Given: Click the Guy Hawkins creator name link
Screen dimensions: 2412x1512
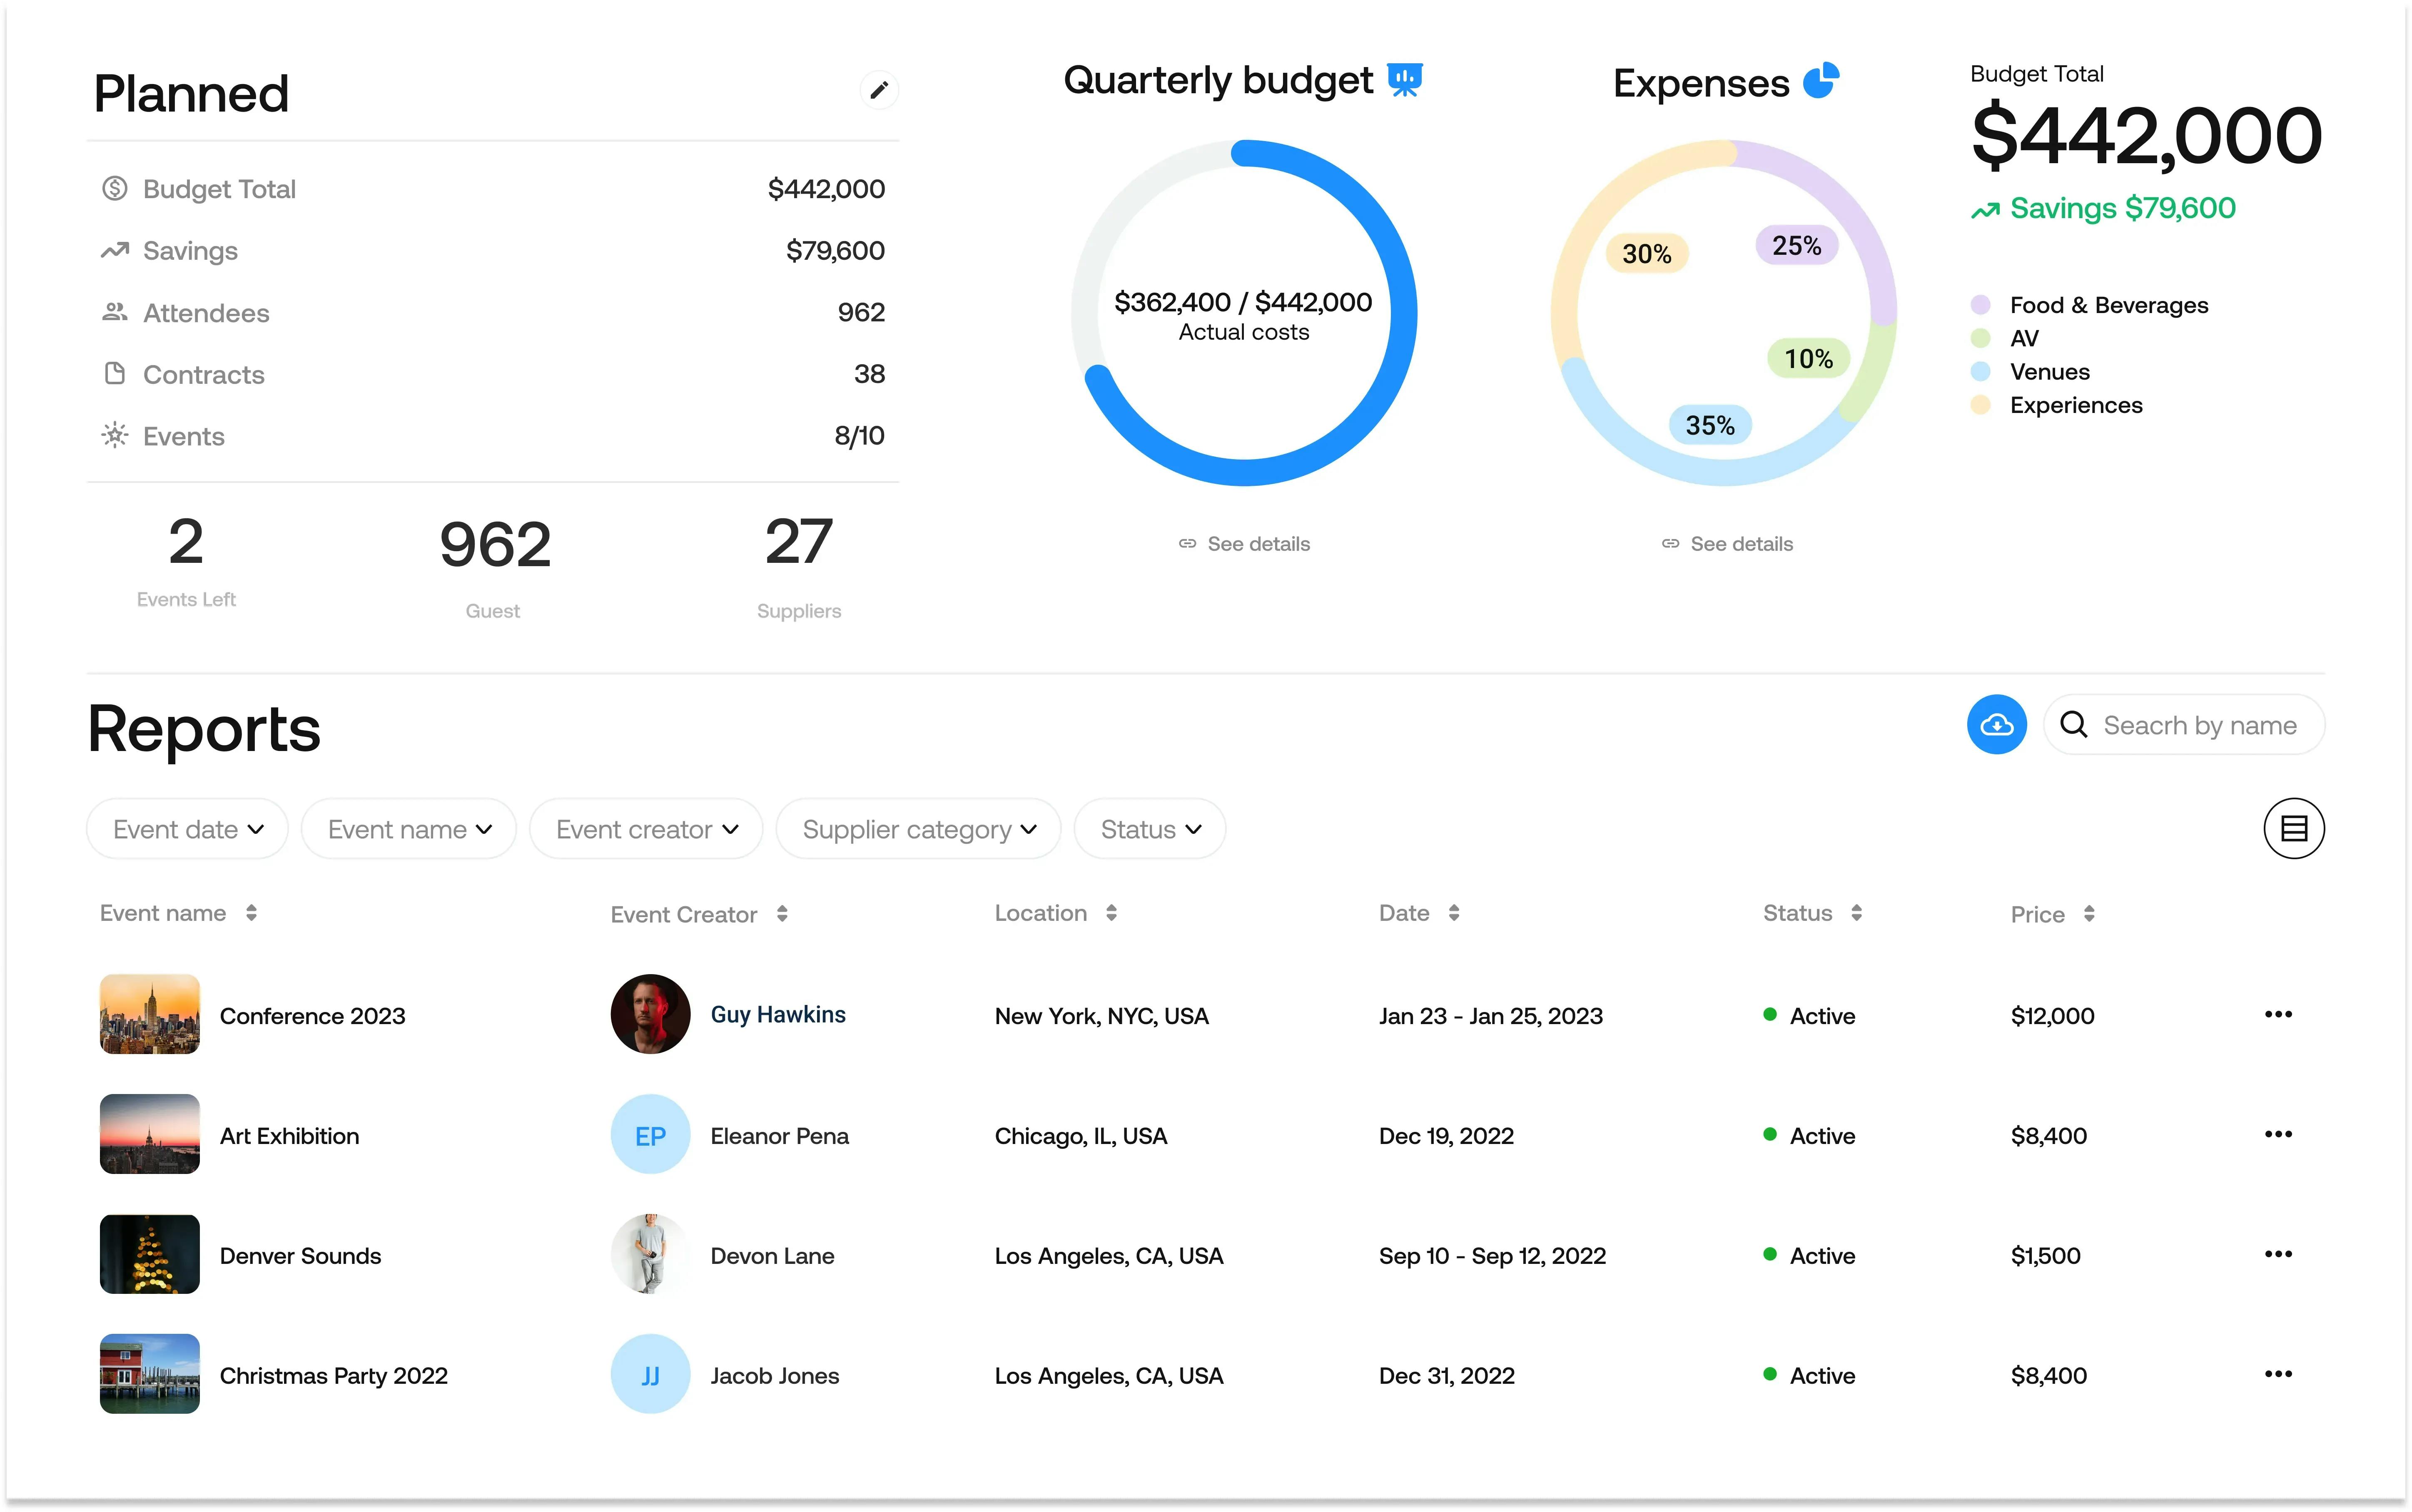Looking at the screenshot, I should pyautogui.click(x=778, y=1014).
